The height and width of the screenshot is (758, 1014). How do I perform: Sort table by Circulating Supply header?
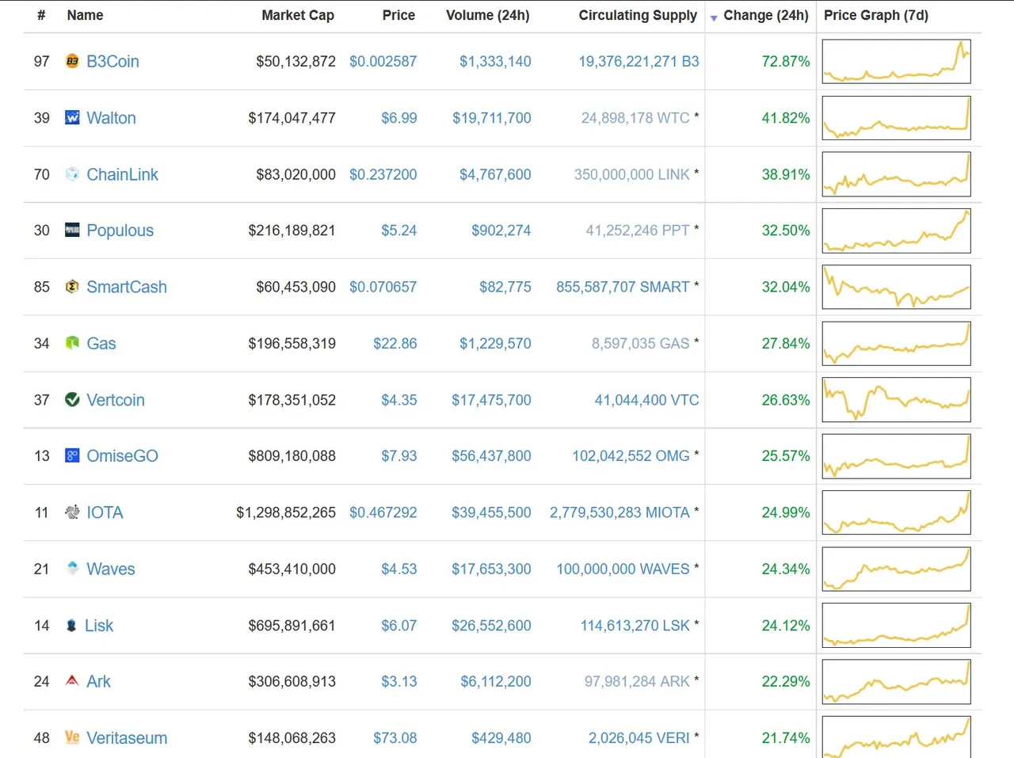638,15
